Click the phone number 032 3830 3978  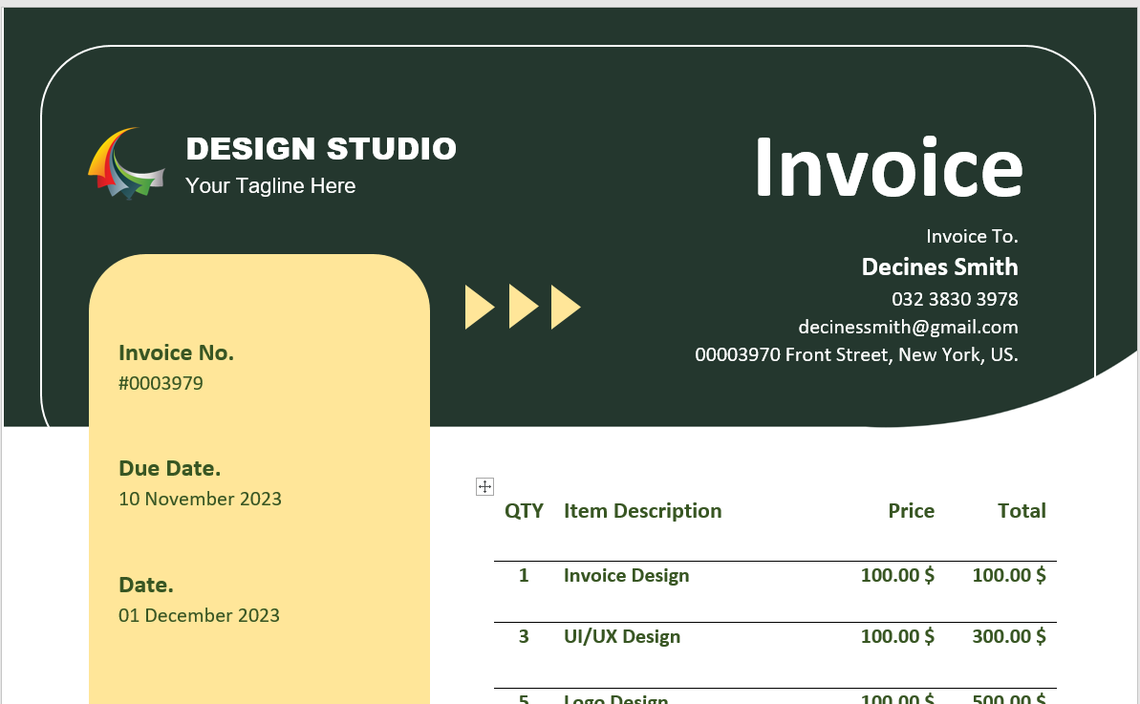tap(955, 299)
